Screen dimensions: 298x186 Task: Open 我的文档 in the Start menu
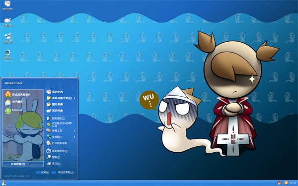55,92
